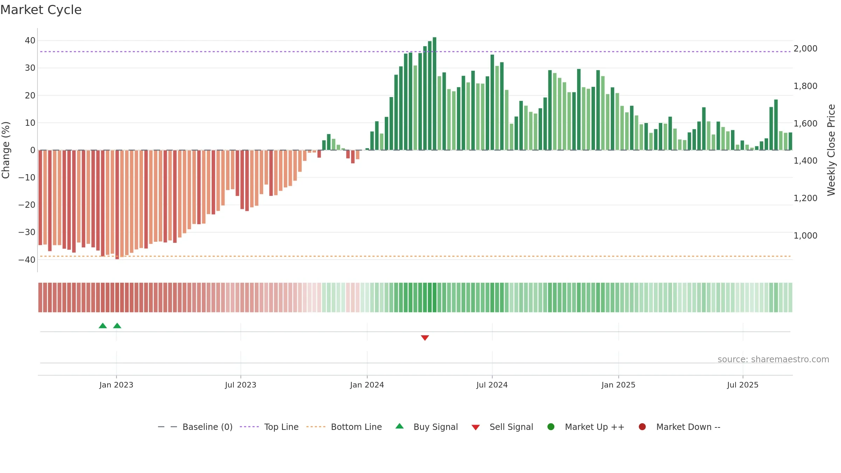Click the green Market Up circle in legend
This screenshot has width=841, height=473.
coord(551,427)
